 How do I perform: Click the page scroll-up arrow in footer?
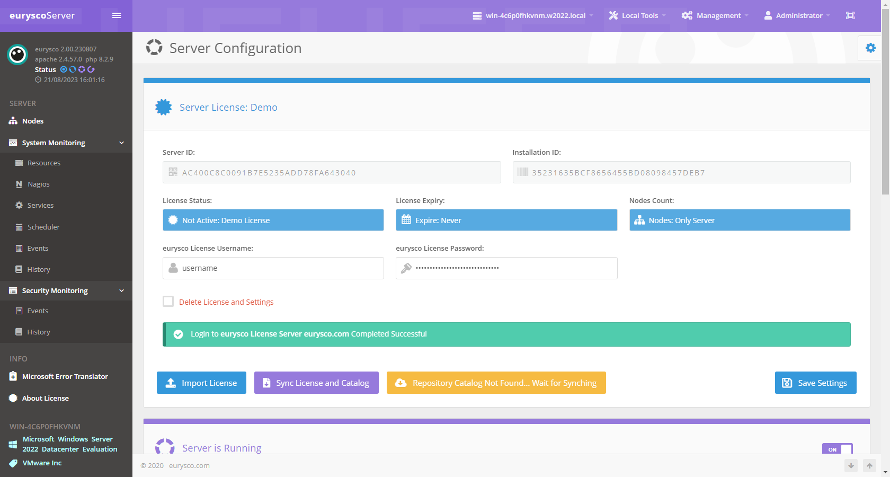[x=869, y=466]
